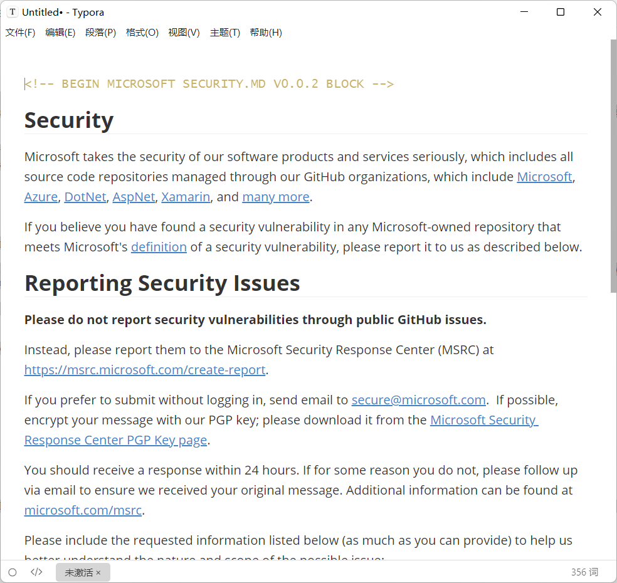Screen dimensions: 617x583
Task: Open the 视图(V) menu
Action: click(184, 33)
